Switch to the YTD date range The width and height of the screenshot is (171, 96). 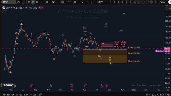pyautogui.click(x=26, y=95)
